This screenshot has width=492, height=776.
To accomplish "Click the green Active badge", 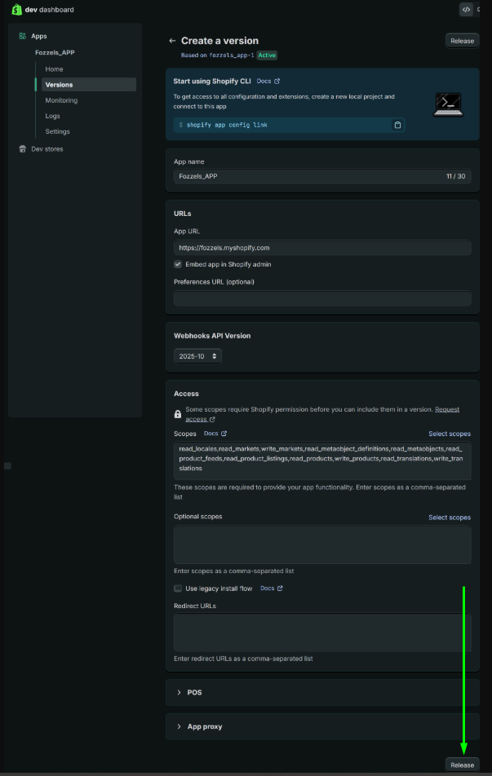I will 267,55.
